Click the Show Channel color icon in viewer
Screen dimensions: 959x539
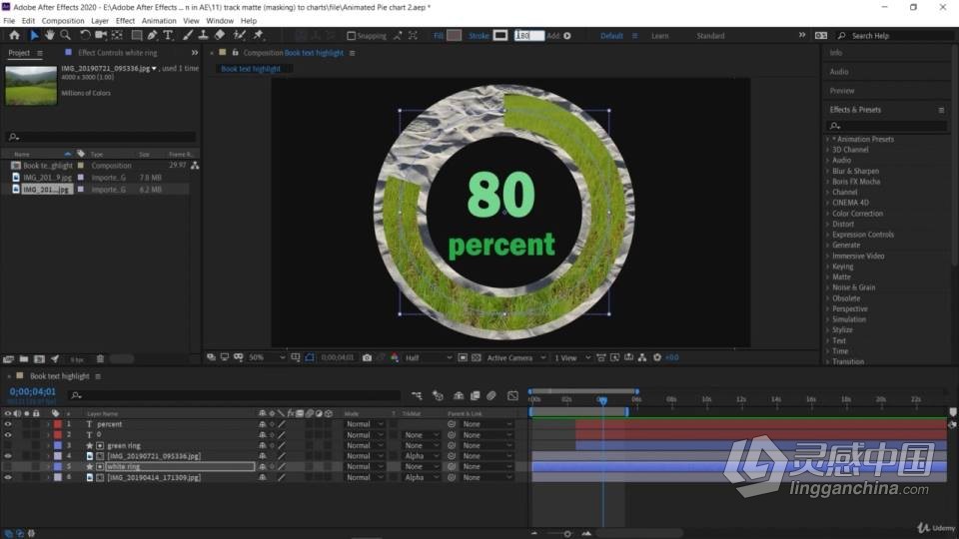395,357
